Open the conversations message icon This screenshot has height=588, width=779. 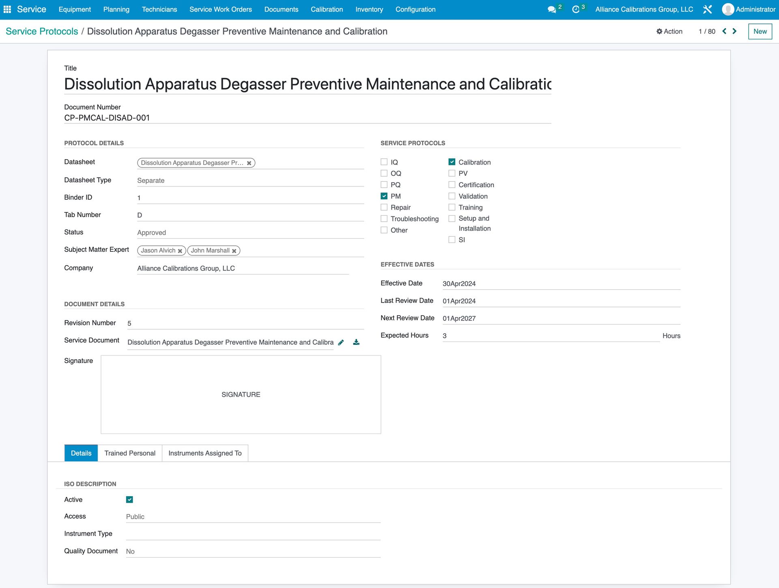(x=553, y=9)
